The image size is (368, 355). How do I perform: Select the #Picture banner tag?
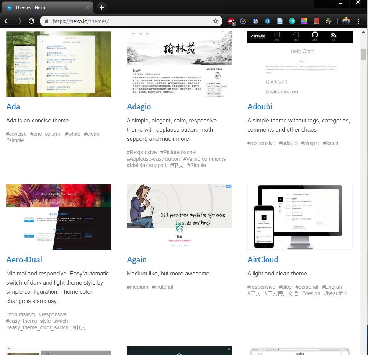[178, 152]
